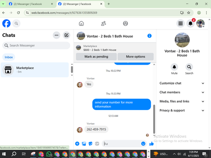The height and width of the screenshot is (158, 211).
Task: Open the emoji picker icon
Action: [143, 144]
